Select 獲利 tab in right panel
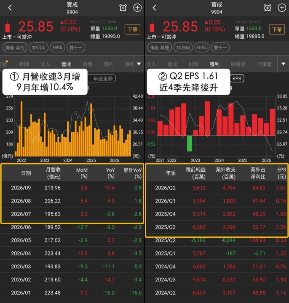This screenshot has height=303, width=289. pyautogui.click(x=214, y=64)
